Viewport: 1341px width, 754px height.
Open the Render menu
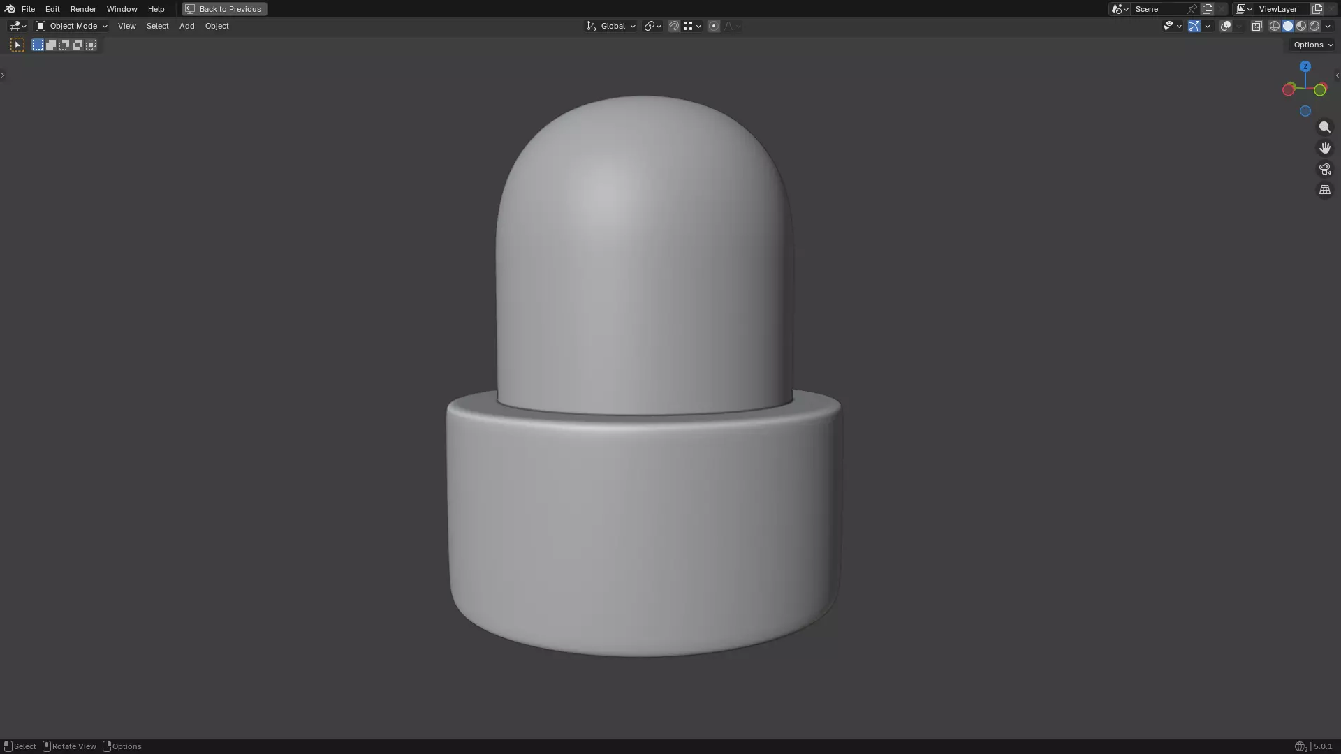(x=83, y=9)
